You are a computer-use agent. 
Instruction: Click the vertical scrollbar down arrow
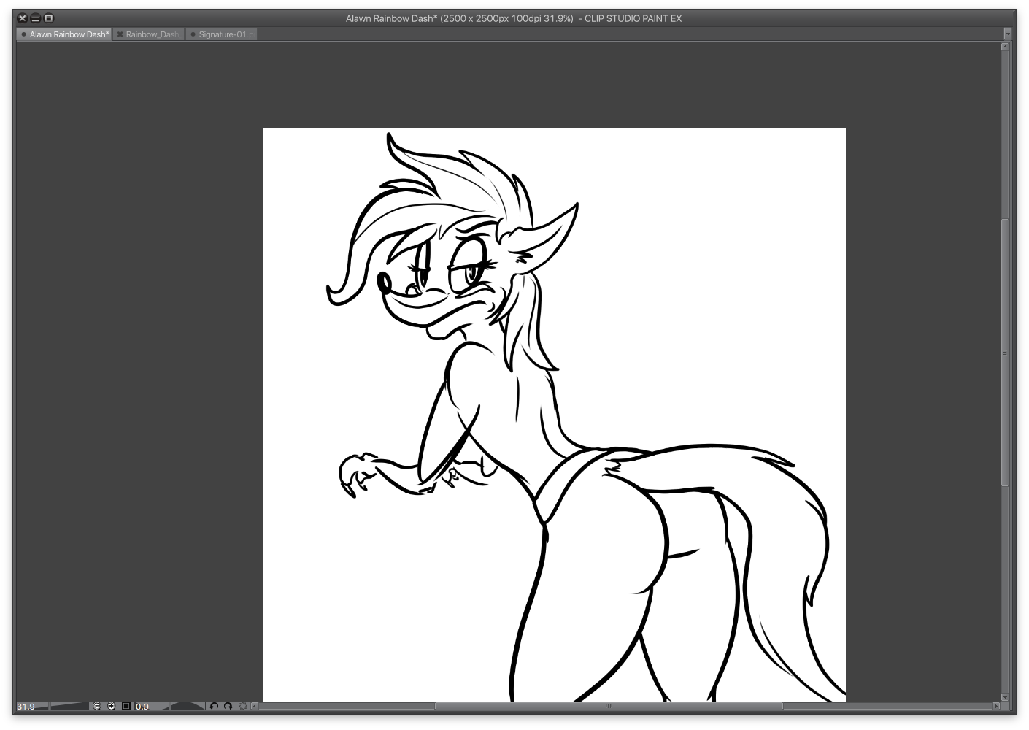(x=1005, y=696)
